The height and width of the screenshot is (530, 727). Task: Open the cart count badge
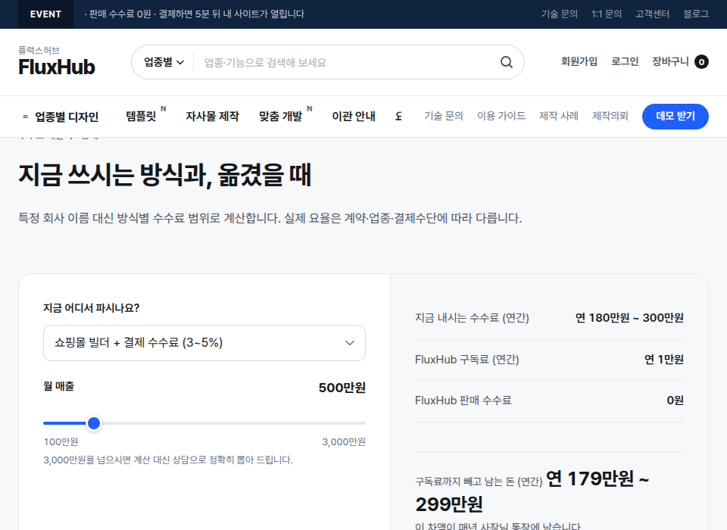click(701, 61)
